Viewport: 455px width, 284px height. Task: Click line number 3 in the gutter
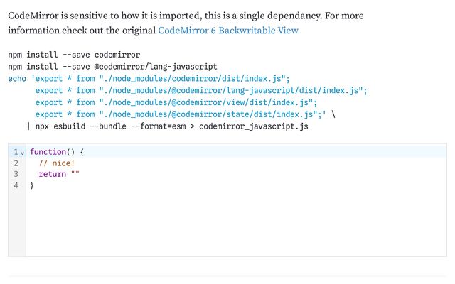point(16,174)
